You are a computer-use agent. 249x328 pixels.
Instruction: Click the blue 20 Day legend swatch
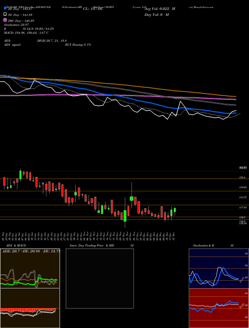pyautogui.click(x=5, y=8)
